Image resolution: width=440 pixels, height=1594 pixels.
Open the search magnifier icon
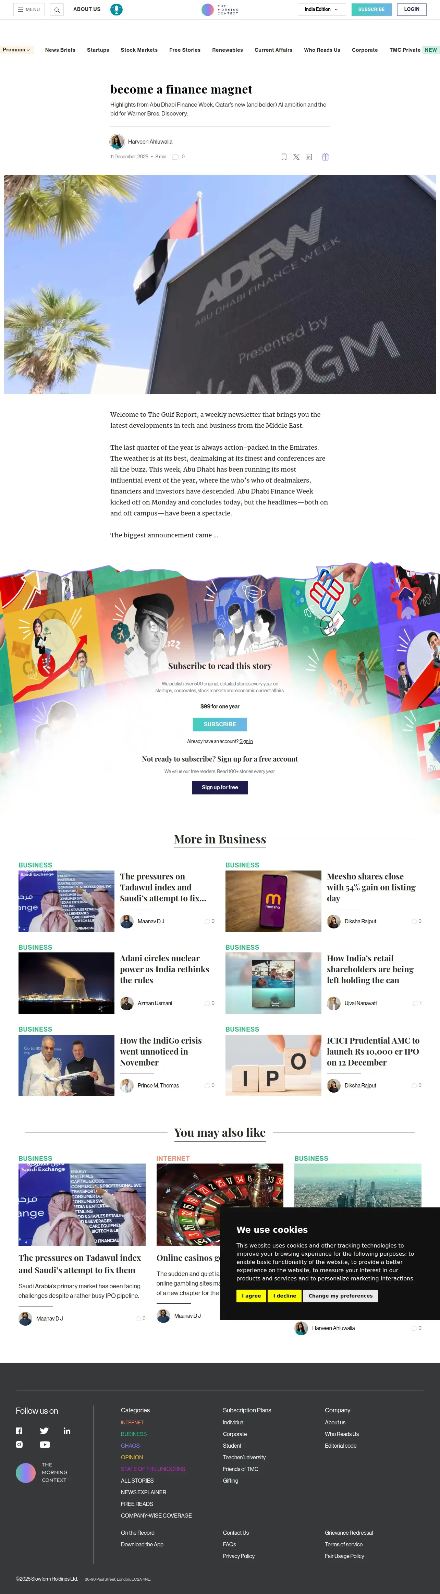(x=56, y=10)
